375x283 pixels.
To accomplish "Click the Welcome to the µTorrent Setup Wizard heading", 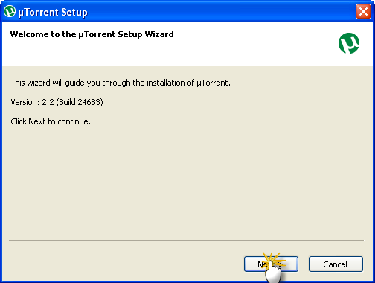I will coord(92,34).
